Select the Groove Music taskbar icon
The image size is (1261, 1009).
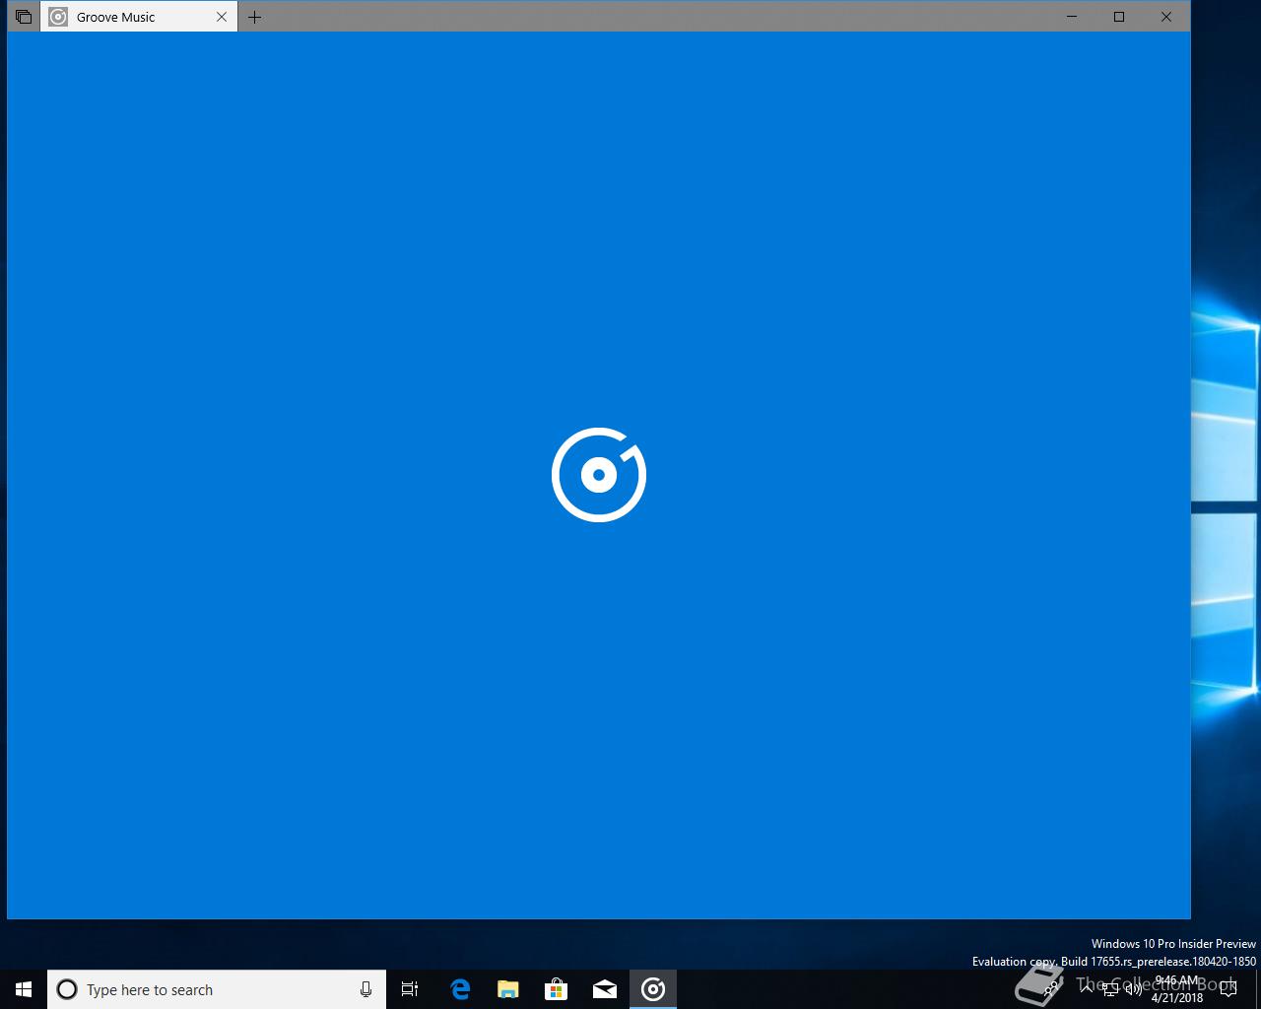point(653,989)
